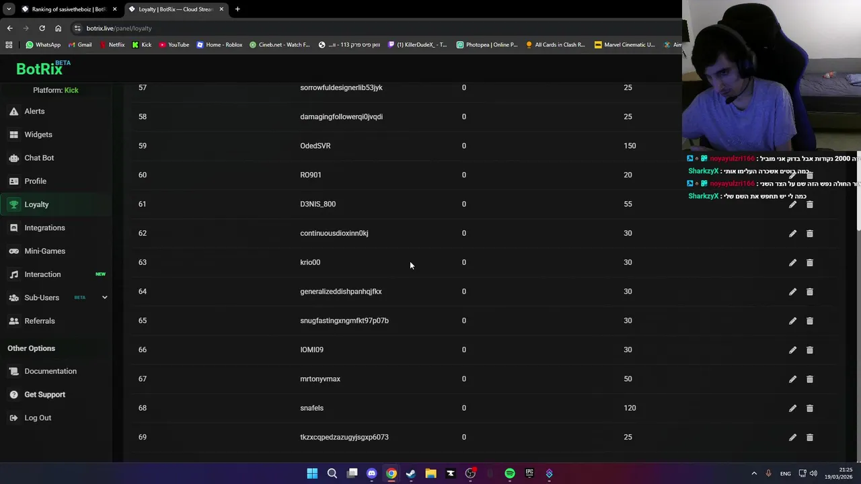
Task: Open the Kick bookmark
Action: point(142,45)
